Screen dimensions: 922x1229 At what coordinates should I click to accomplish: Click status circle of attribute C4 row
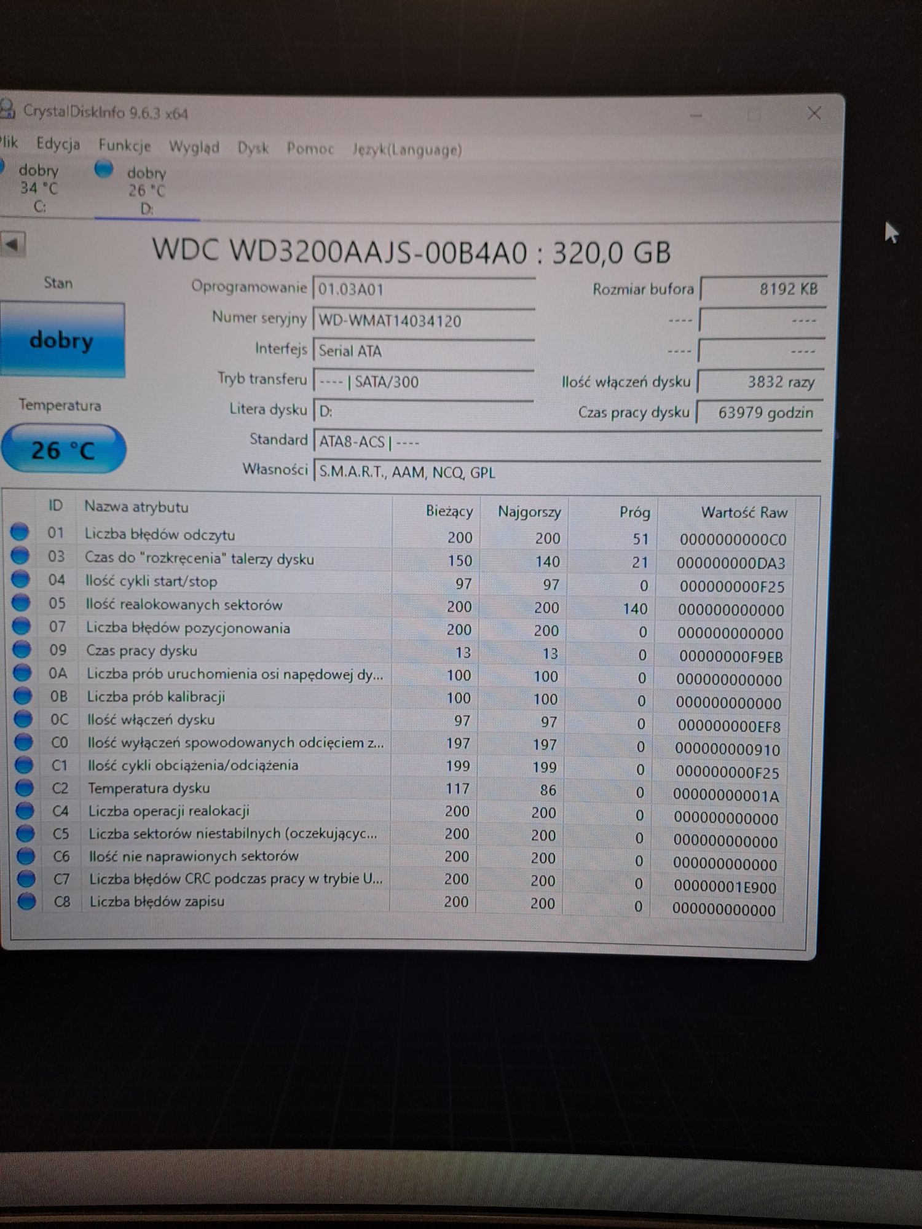[x=25, y=810]
